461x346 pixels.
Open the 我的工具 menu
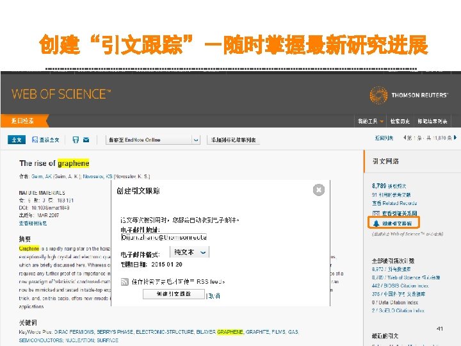point(371,121)
